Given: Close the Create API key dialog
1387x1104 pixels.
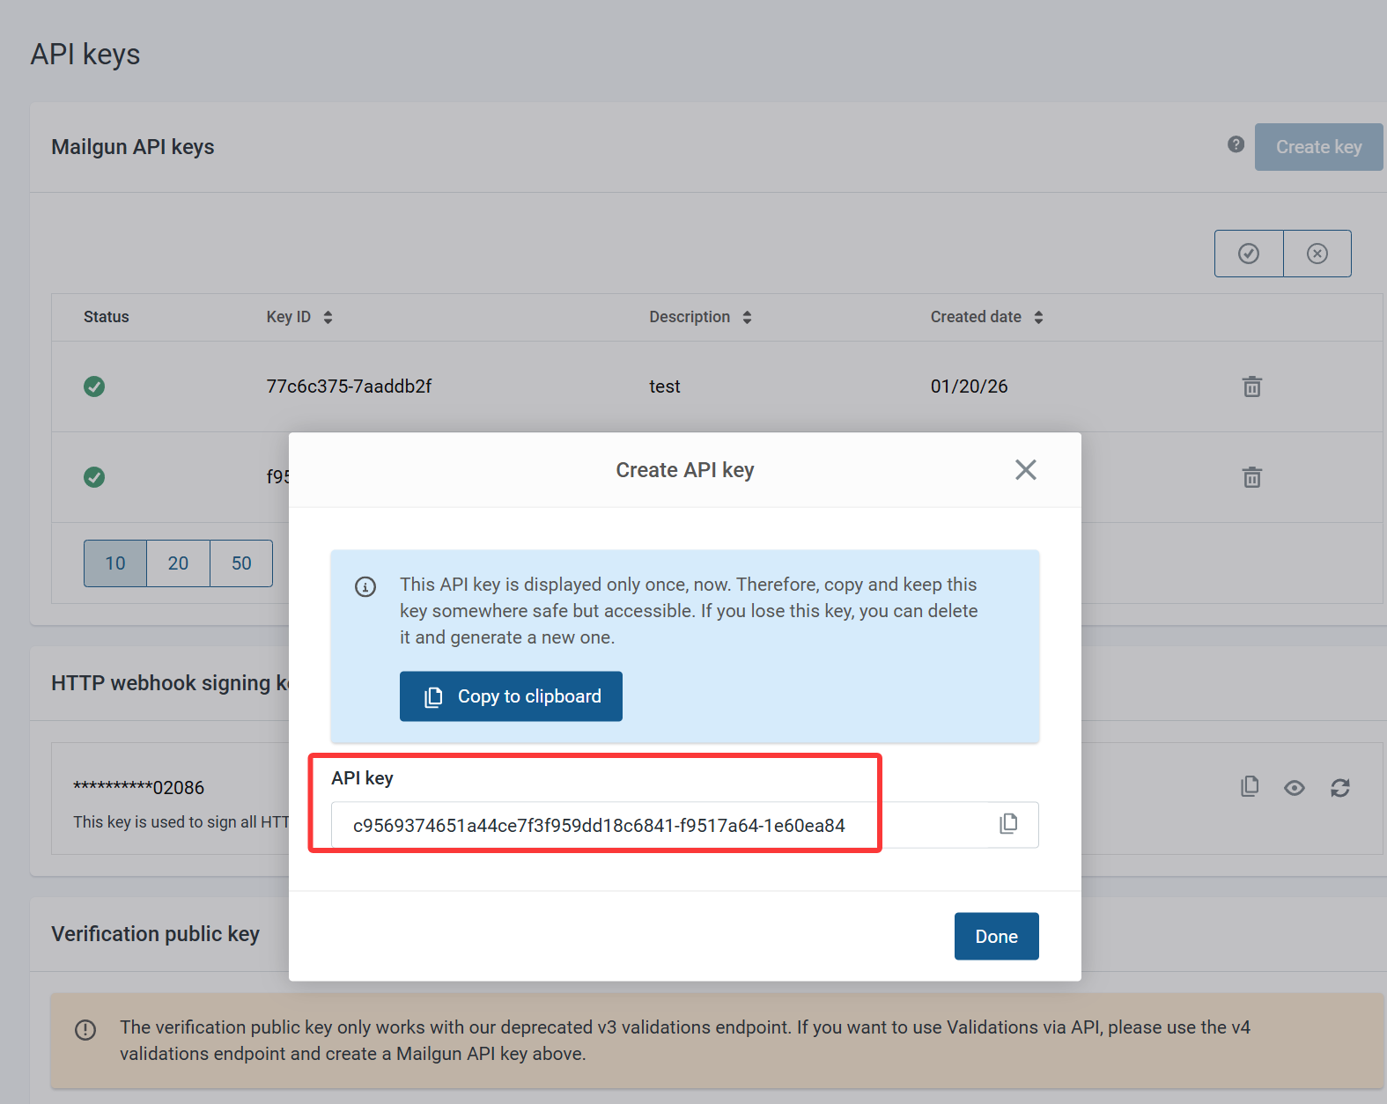Looking at the screenshot, I should point(1025,470).
